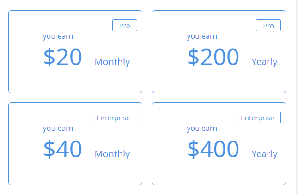
Task: Click "you earn" text above $400
Action: [202, 129]
